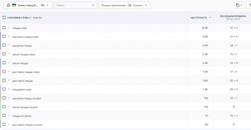251x130 pixels.
Task: Click keyword text заказать пиццу на дом
Action: pos(27,98)
